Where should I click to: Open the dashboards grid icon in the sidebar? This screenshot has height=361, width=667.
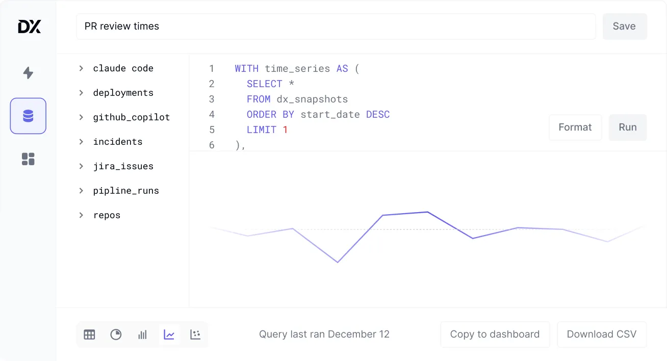(28, 159)
